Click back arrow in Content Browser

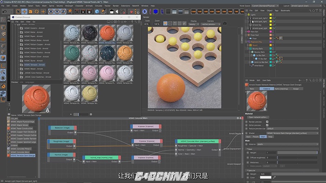coord(125,22)
